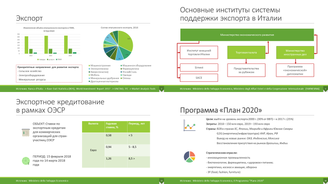Select the G2G (энергетика/инфраструктура) line
The image size is (328, 184).
click(247, 133)
